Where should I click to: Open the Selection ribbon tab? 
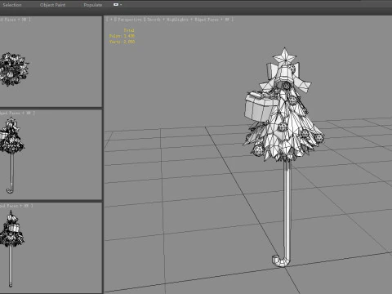(12, 5)
